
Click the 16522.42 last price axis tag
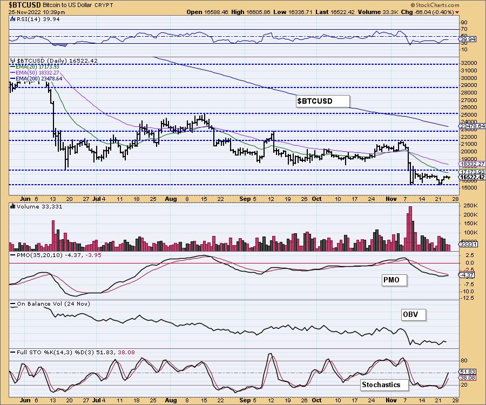point(472,177)
